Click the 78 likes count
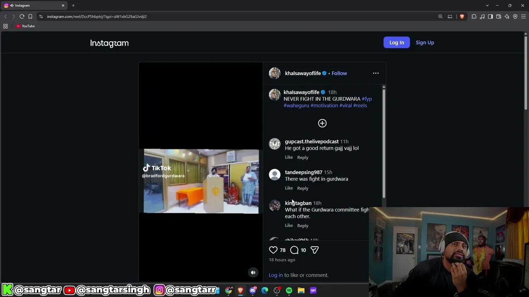The height and width of the screenshot is (297, 529). pyautogui.click(x=283, y=250)
